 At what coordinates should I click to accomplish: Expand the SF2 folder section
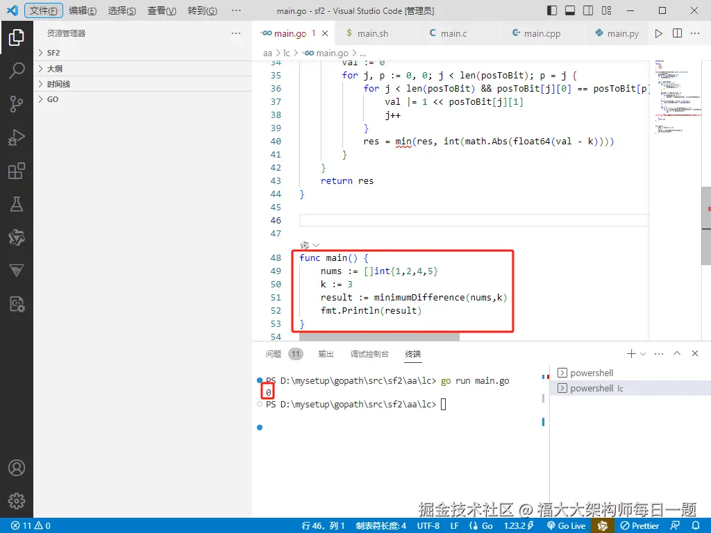click(x=143, y=53)
